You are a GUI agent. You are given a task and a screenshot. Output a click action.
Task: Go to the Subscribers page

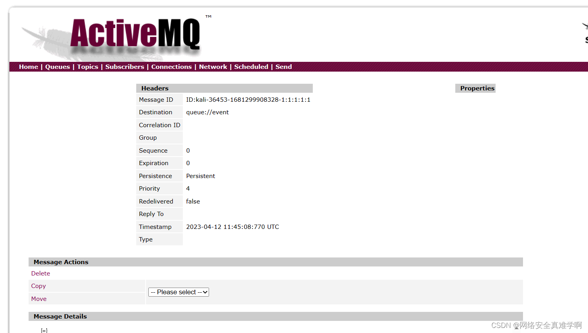point(124,67)
